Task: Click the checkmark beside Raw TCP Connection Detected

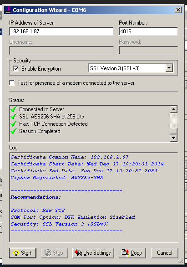Action: (x=14, y=124)
